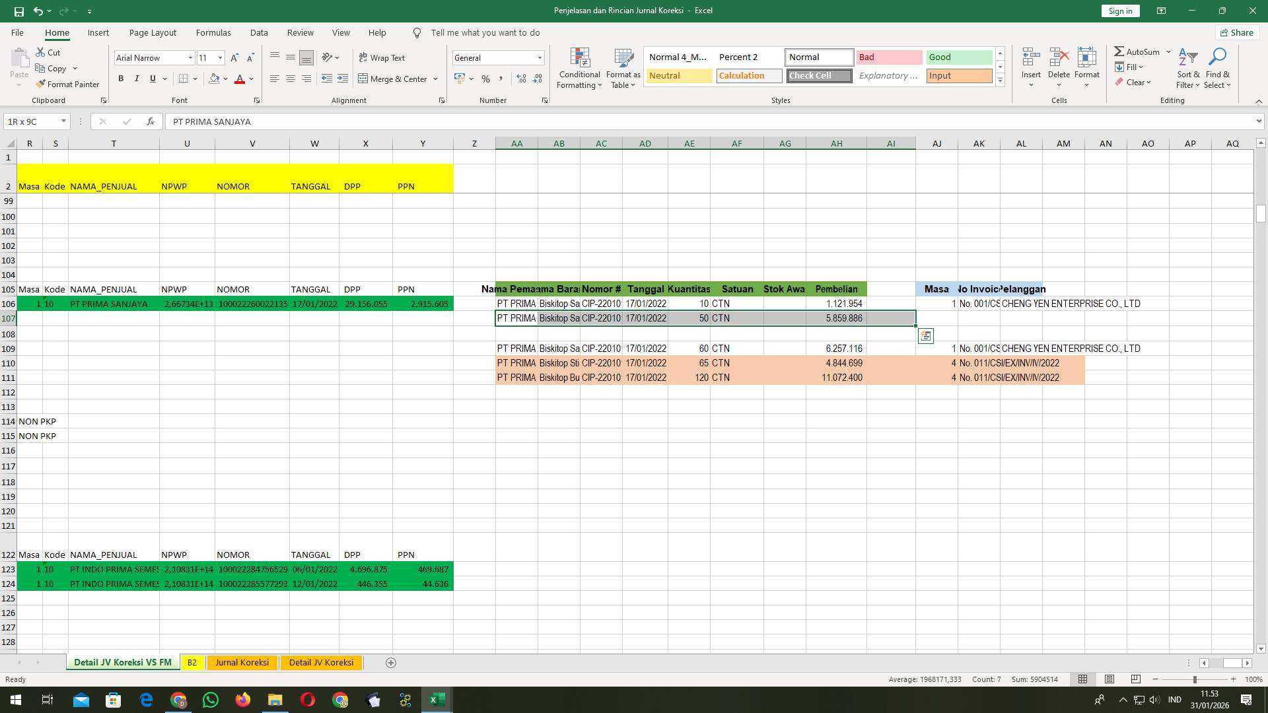Click the Share button

(x=1236, y=32)
